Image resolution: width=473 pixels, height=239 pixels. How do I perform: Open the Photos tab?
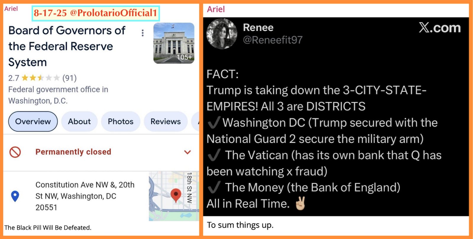(121, 121)
